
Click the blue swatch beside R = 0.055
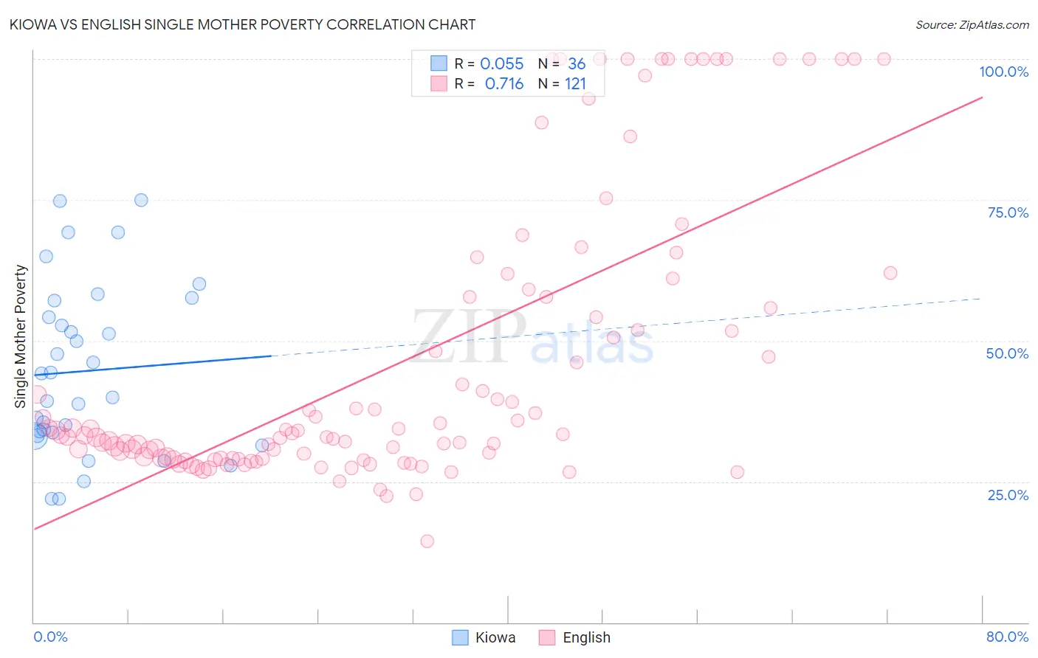point(439,63)
